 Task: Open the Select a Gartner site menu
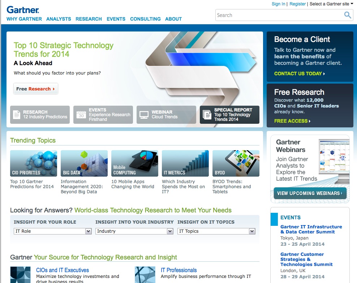click(x=331, y=4)
